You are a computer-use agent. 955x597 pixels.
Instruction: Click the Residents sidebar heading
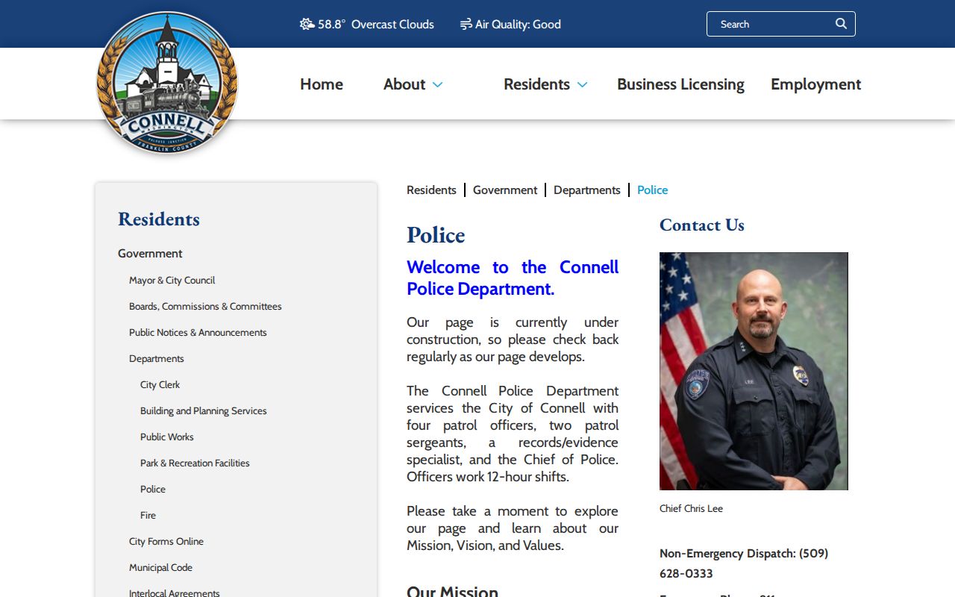(x=159, y=219)
